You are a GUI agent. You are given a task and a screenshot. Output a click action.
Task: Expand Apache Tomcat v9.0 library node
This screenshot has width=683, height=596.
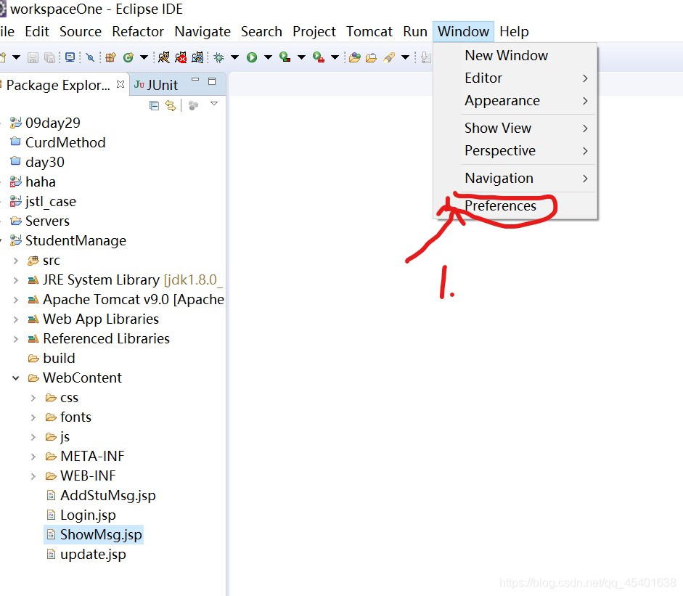coord(16,300)
